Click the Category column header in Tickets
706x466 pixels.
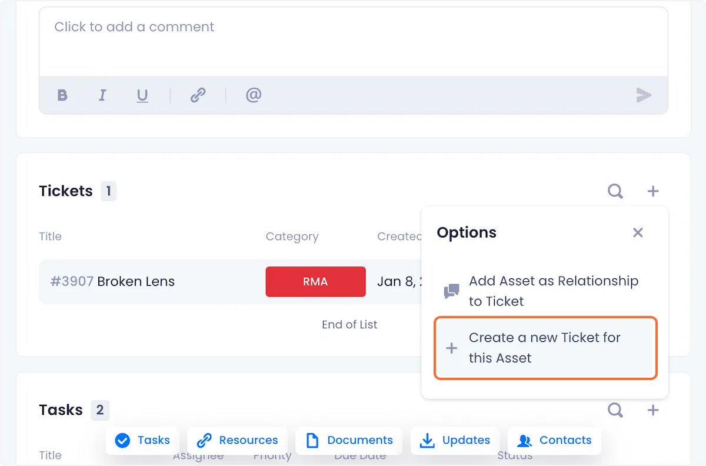coord(292,237)
